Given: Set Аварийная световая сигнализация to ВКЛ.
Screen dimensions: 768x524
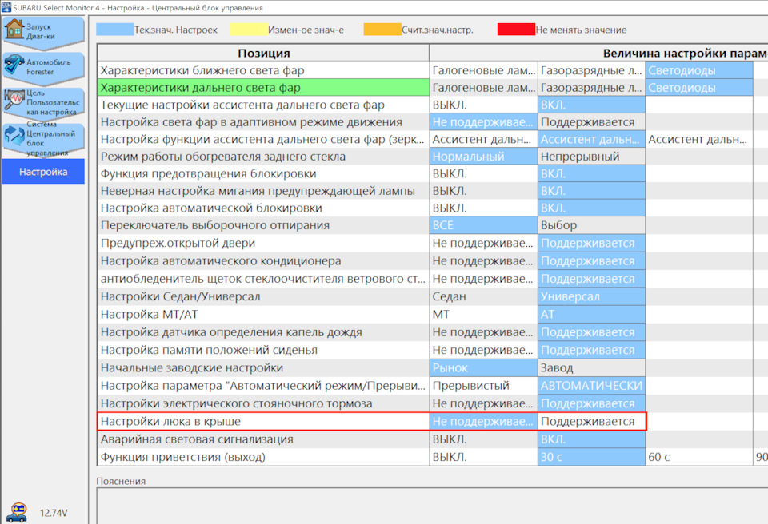Looking at the screenshot, I should [x=591, y=439].
